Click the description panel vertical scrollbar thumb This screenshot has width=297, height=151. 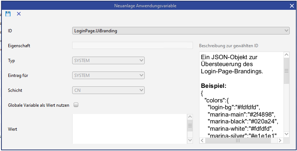point(286,71)
